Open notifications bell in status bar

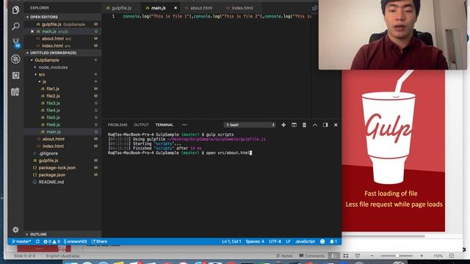(333, 241)
